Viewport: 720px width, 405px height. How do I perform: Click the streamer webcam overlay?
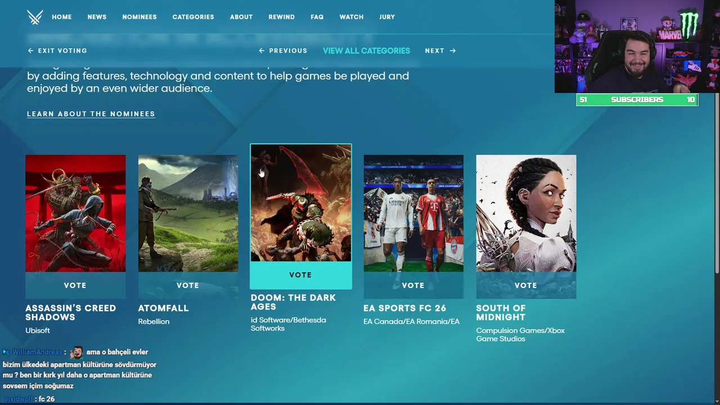pos(637,47)
